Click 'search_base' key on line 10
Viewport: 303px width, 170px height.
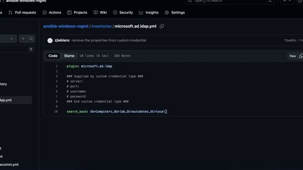point(77,111)
